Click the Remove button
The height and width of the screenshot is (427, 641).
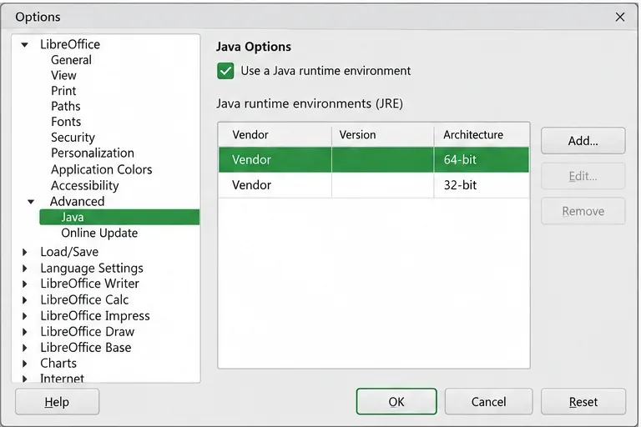coord(583,211)
